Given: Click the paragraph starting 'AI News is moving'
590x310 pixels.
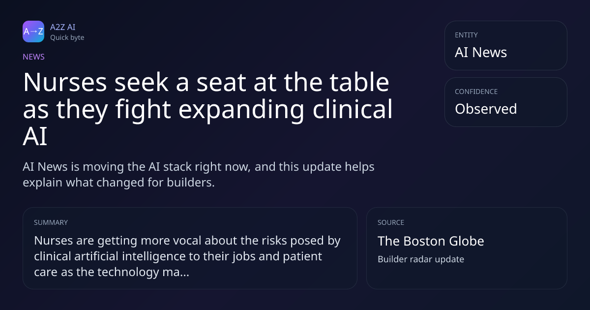Looking at the screenshot, I should click(199, 174).
